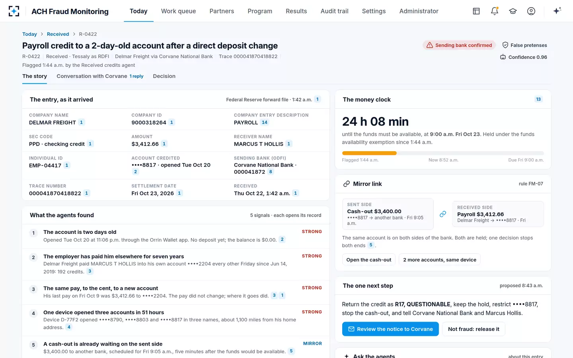Click the link icon beside Mirror link heading
573x358 pixels.
point(347,184)
